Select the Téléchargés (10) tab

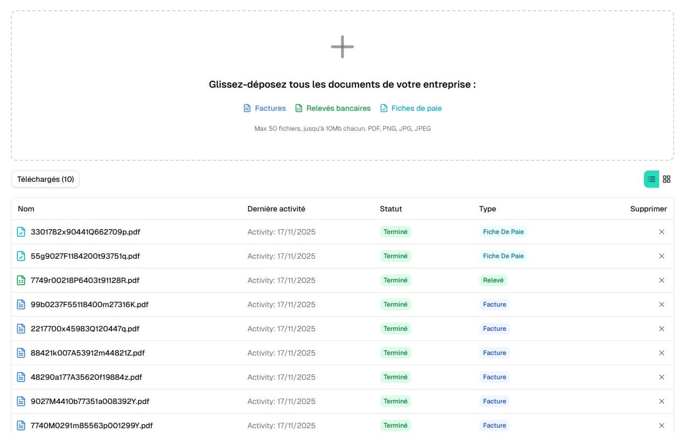(x=45, y=179)
